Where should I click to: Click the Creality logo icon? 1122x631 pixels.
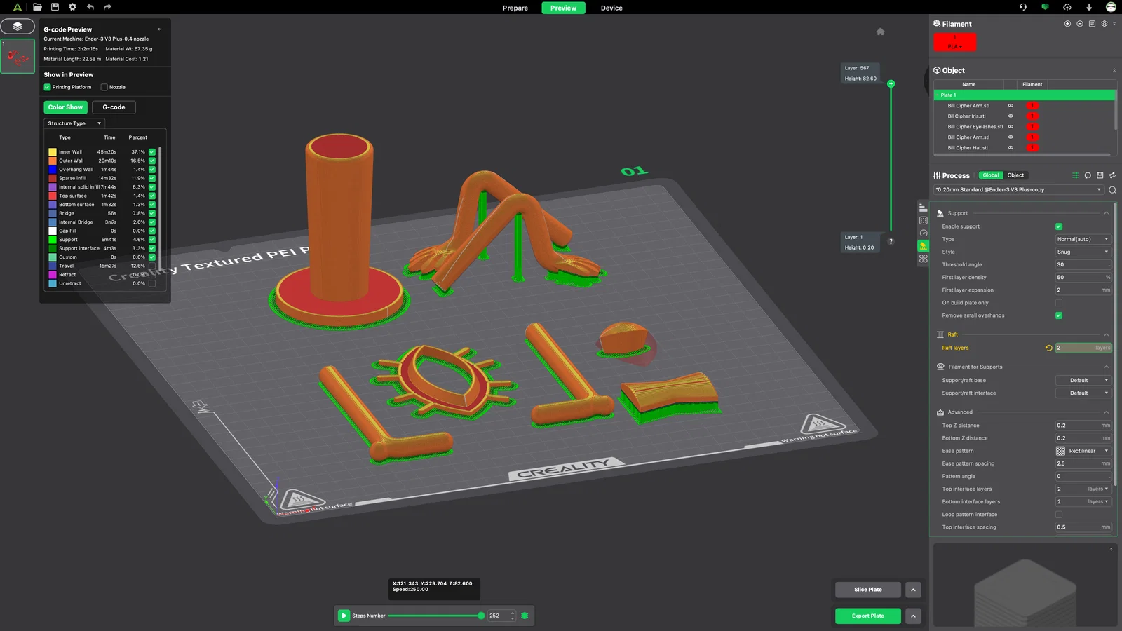pos(18,7)
